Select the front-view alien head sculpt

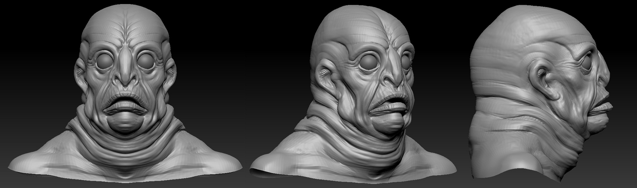pos(125,93)
